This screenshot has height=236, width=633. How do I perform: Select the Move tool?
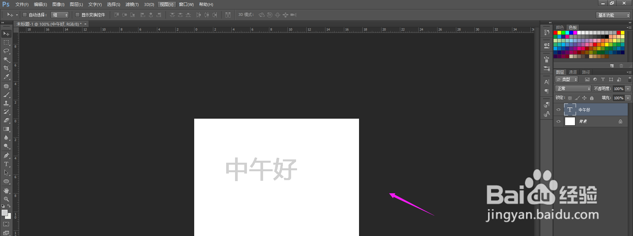click(x=6, y=34)
